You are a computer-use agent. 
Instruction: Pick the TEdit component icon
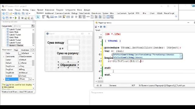click(x=60, y=17)
